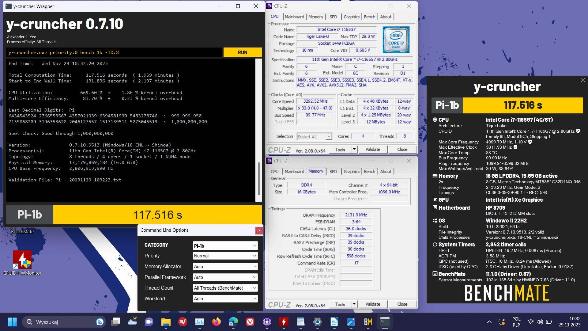
Task: Open Settings gear from the taskbar
Action: pos(318,322)
